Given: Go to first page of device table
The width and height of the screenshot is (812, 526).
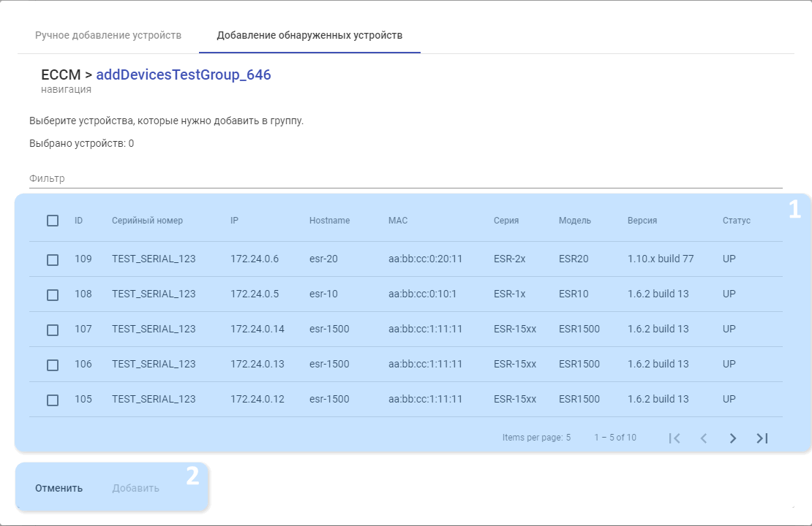Looking at the screenshot, I should pos(674,438).
